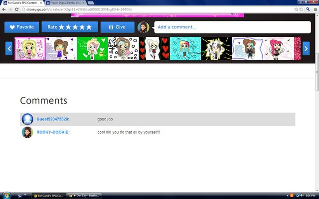
Task: Click the taskbar volume icon
Action: [302, 196]
